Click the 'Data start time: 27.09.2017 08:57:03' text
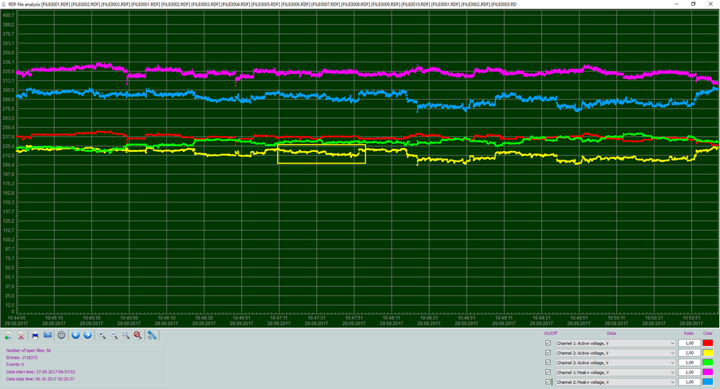This screenshot has width=720, height=389. (x=40, y=372)
